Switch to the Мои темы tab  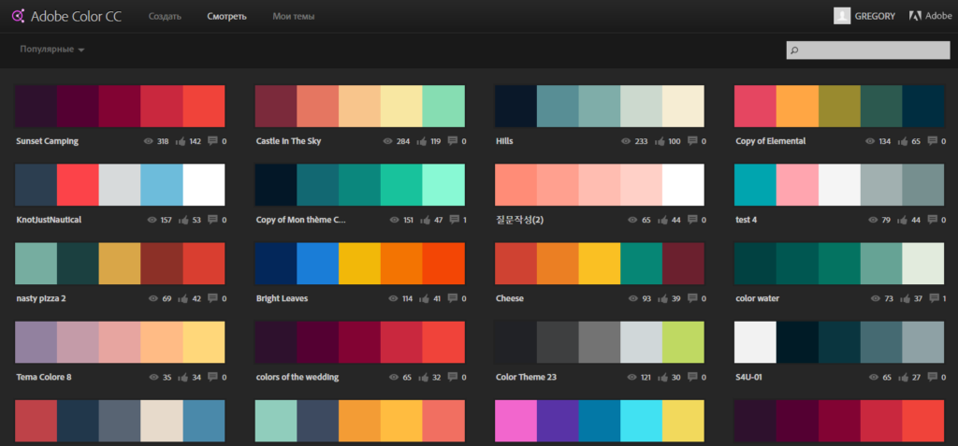click(x=294, y=17)
